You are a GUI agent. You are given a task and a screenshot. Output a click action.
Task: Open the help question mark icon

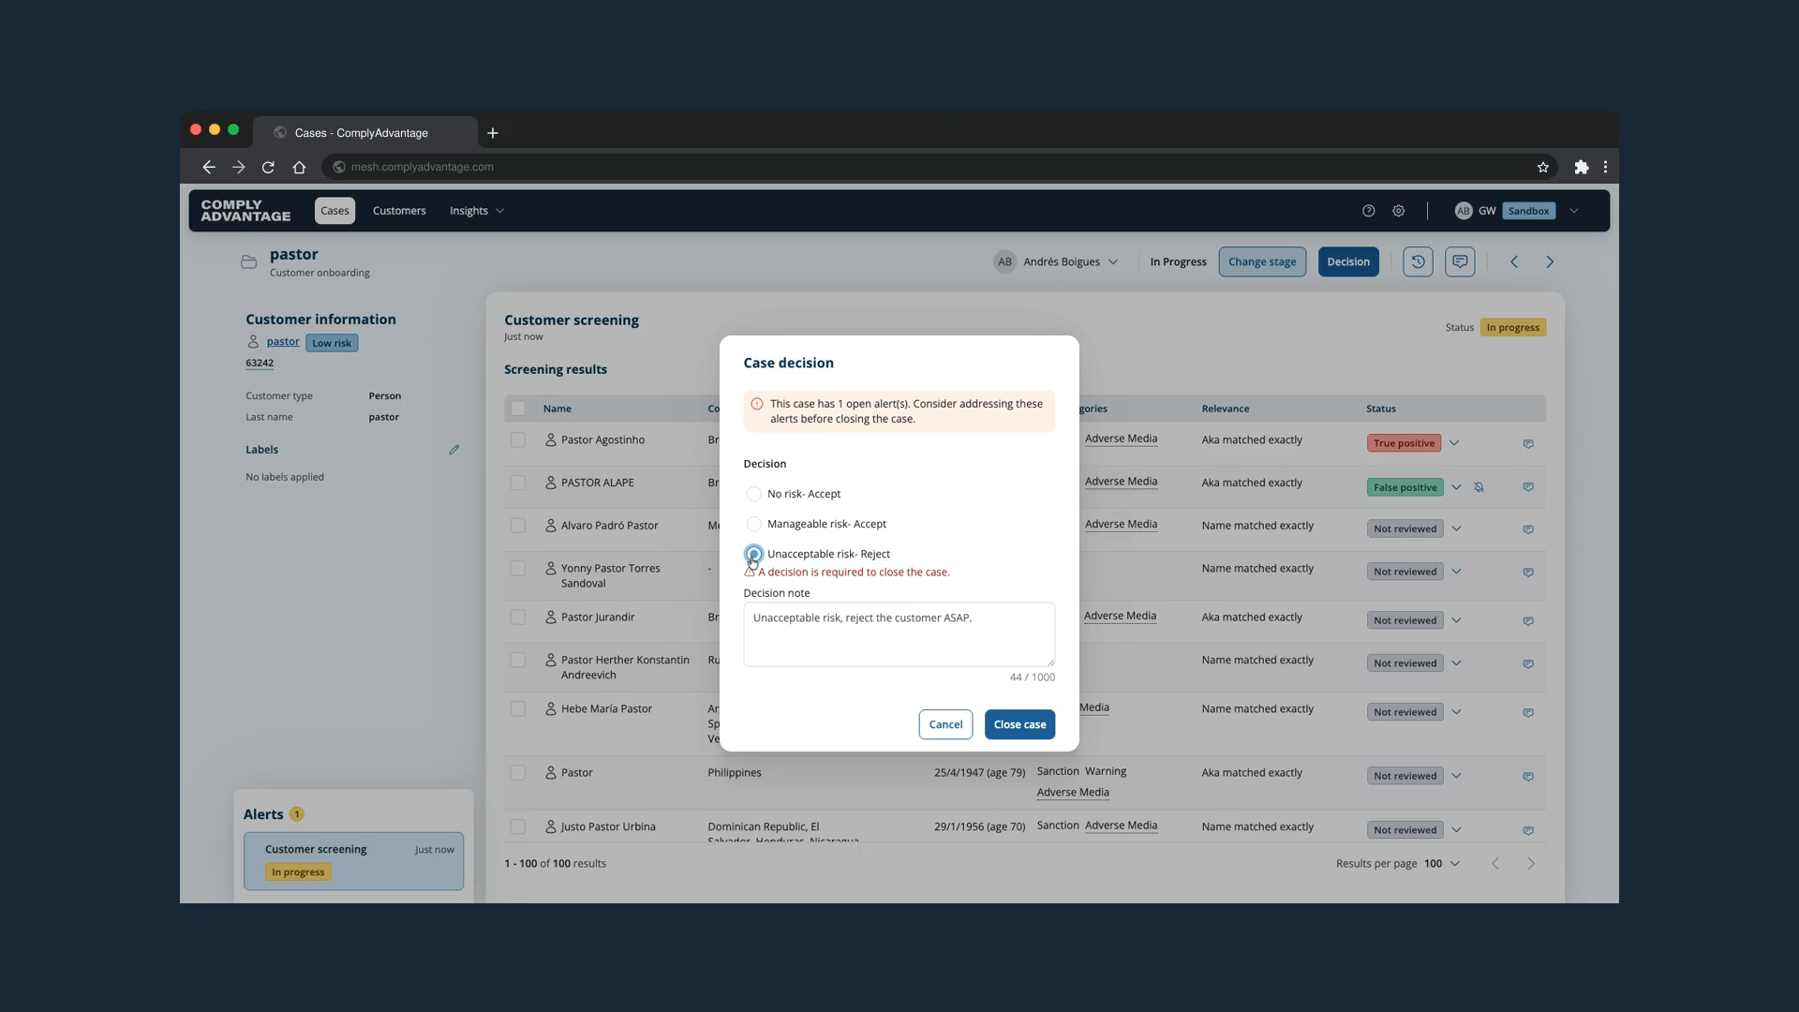click(x=1368, y=211)
